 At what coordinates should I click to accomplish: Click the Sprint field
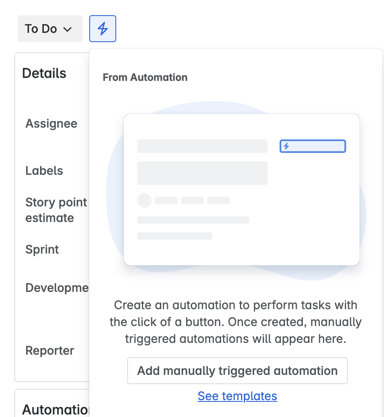tap(42, 249)
